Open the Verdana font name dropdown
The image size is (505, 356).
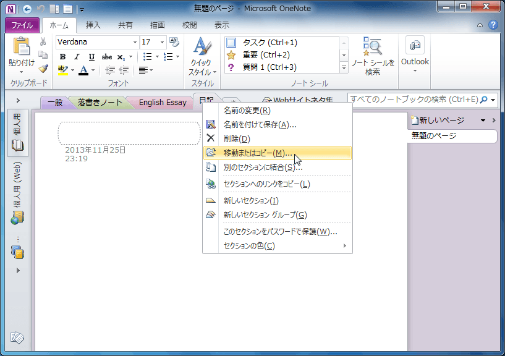[135, 42]
